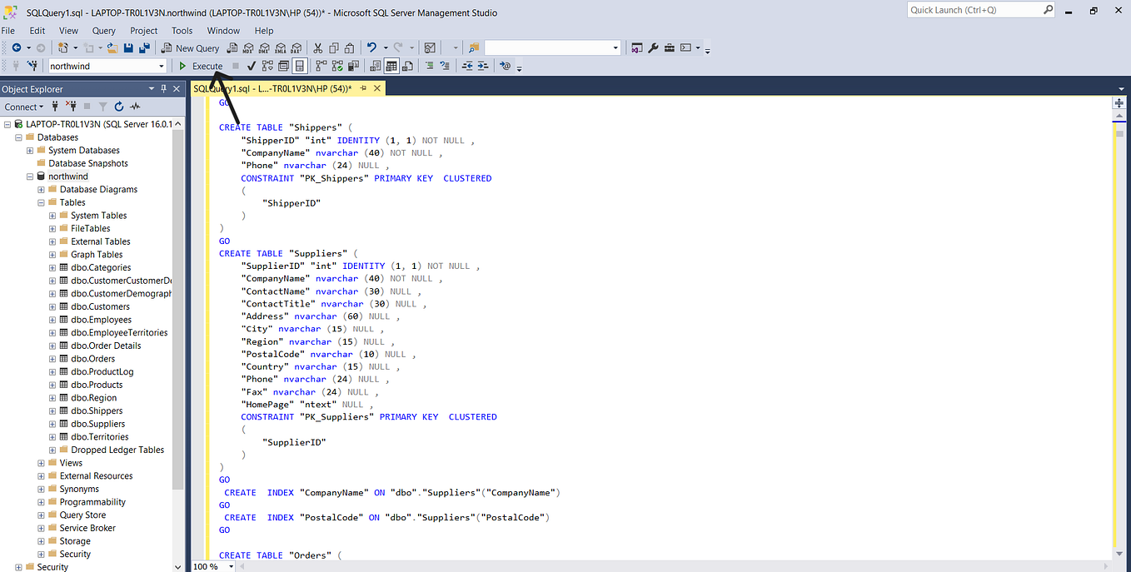Open the Query menu
The image size is (1131, 572).
103,30
